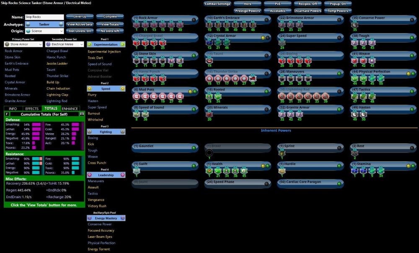Screen dimensions: 419x253
Task: Toggle the Rock Armor power indicator
Action: [194, 19]
